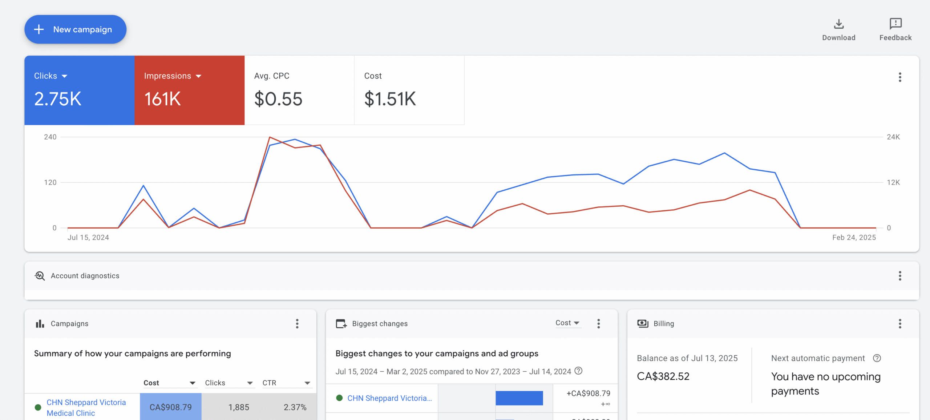Click the Campaigns bar chart icon
Viewport: 930px width, 420px height.
[x=40, y=323]
